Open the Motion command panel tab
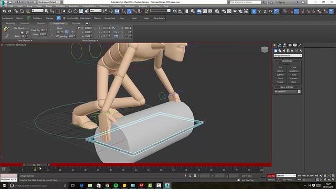336x189 pixels. coord(290,45)
